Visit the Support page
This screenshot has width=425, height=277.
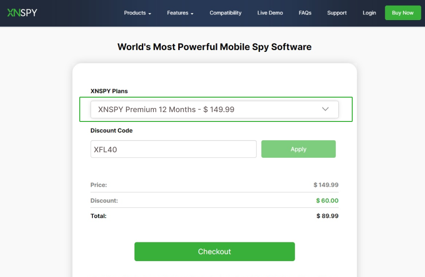coord(336,13)
